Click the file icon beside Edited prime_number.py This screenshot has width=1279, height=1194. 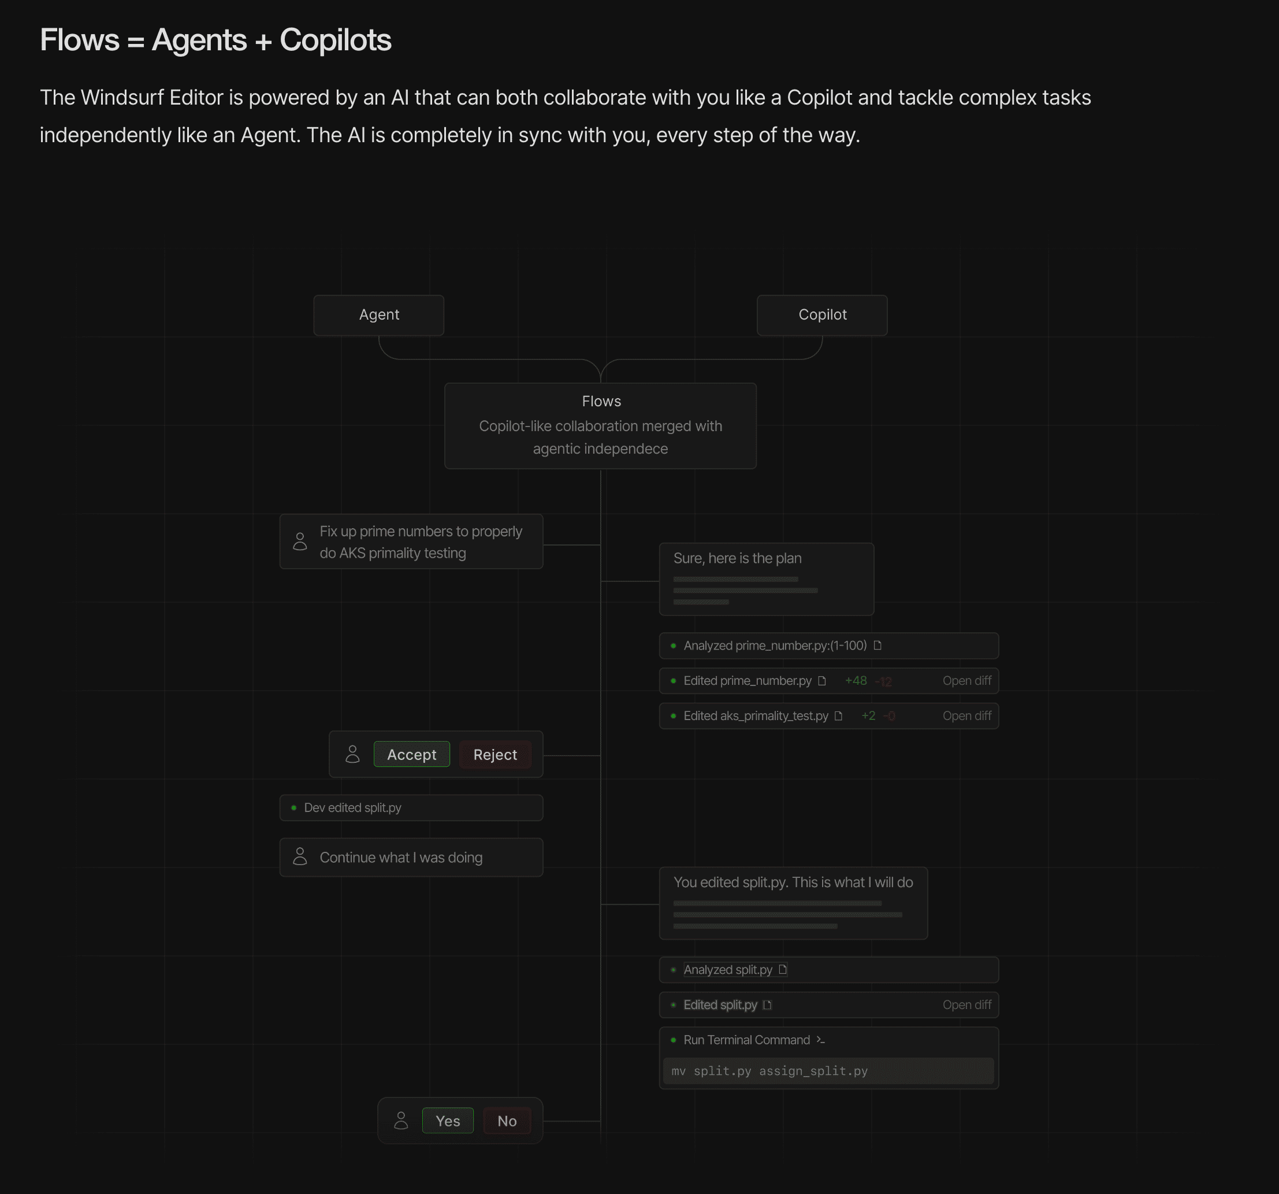[821, 680]
